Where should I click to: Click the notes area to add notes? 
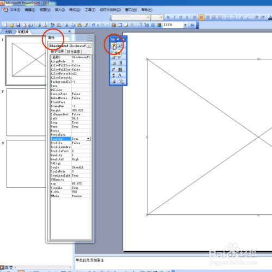point(173,263)
